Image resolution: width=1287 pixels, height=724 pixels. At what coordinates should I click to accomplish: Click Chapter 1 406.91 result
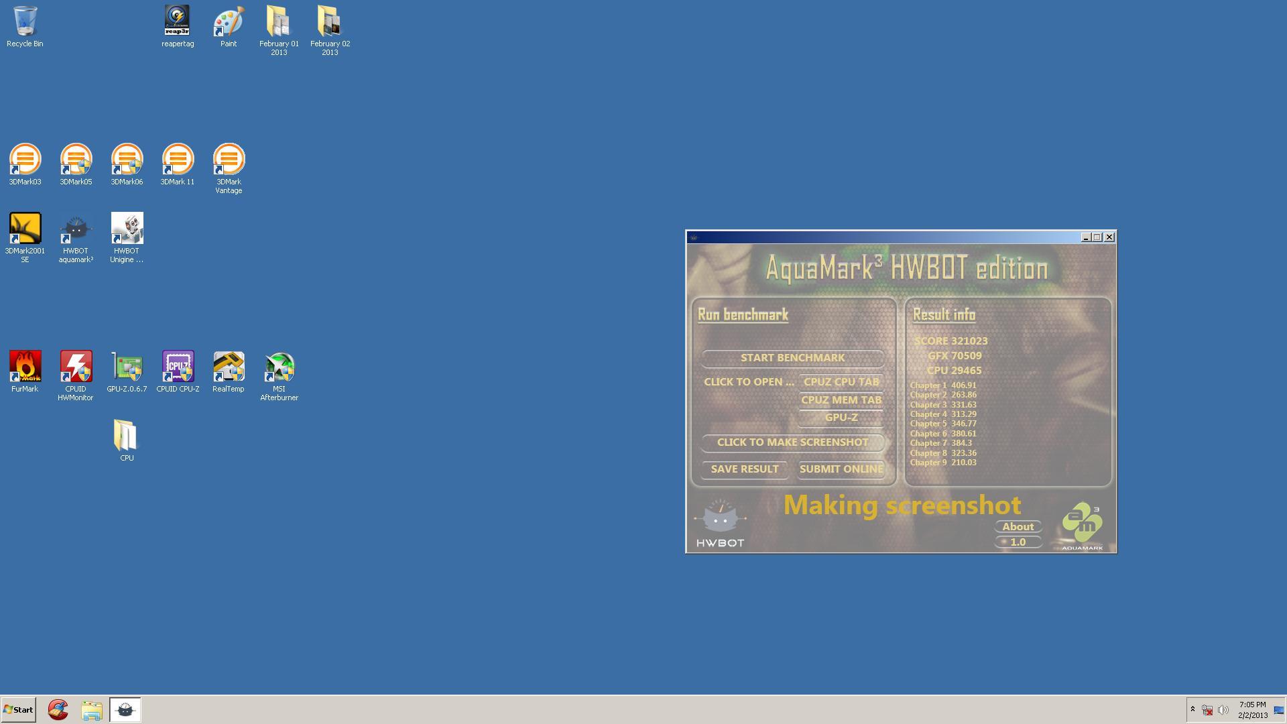(943, 385)
